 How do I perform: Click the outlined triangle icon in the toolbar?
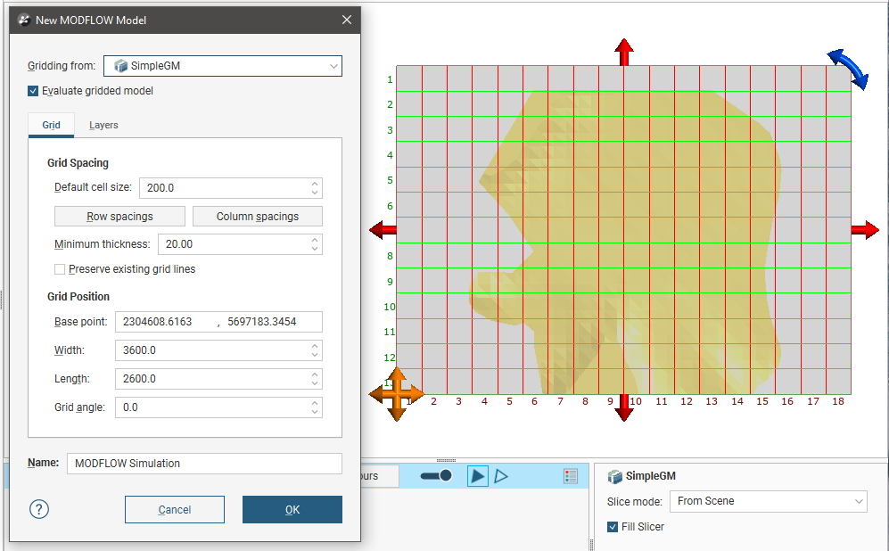[x=501, y=476]
